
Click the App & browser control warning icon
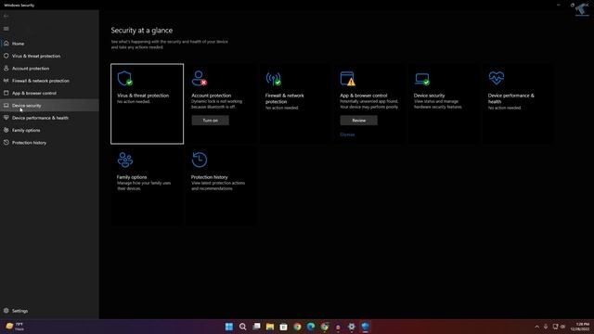[347, 78]
